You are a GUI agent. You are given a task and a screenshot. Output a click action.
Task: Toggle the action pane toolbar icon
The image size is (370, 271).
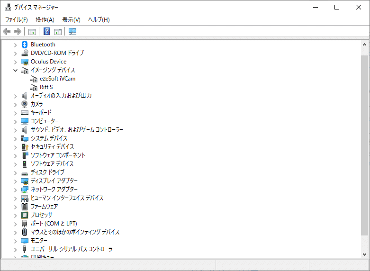[x=58, y=31]
